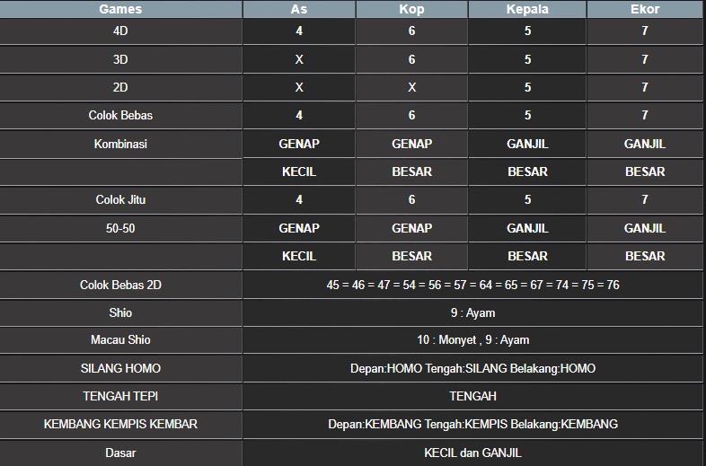Screen dimensions: 706x466
Task: Select the "TENGAH TEPI" row label
Action: coord(120,396)
